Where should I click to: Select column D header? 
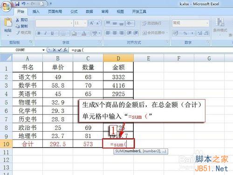(x=118, y=58)
